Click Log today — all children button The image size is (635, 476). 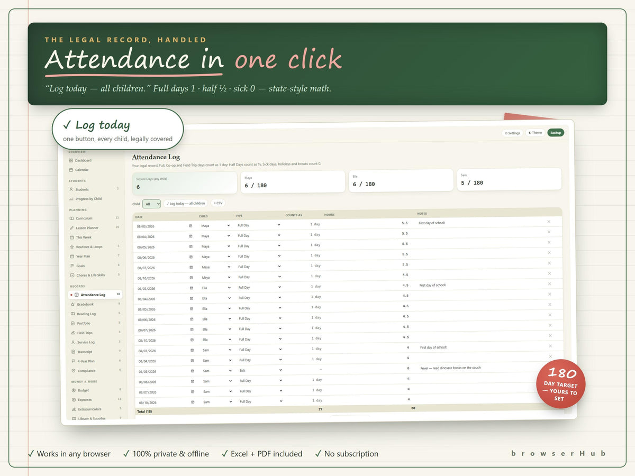pos(185,204)
